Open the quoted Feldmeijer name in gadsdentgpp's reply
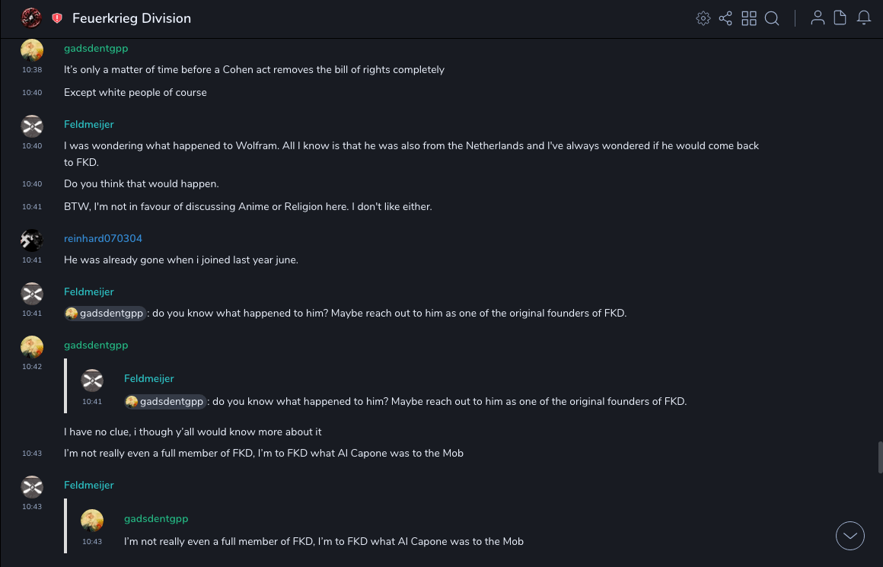 click(149, 378)
